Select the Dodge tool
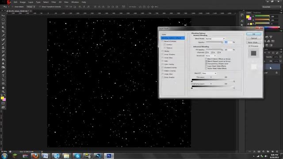The image size is (283, 159). click(x=3, y=67)
